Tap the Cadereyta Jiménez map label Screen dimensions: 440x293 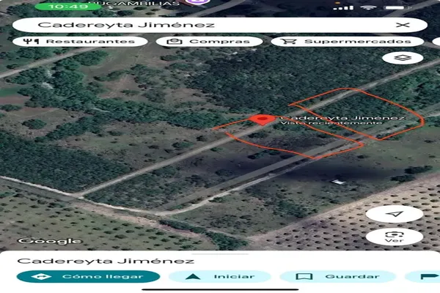342,117
